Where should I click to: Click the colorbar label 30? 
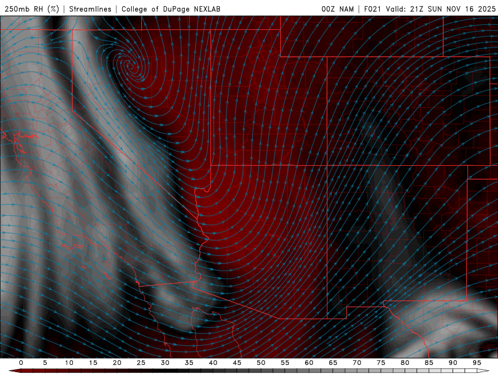[165, 363]
